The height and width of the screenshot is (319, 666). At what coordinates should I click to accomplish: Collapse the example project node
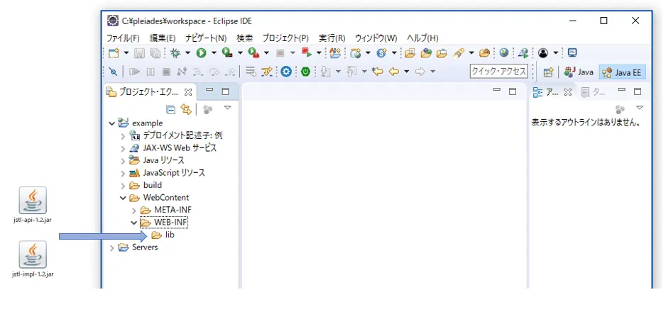click(111, 123)
